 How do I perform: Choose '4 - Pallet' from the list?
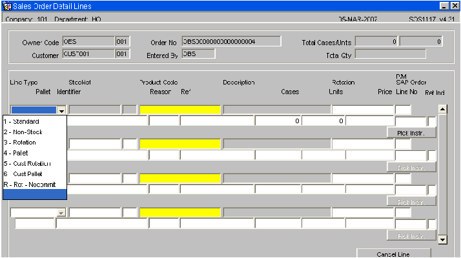pyautogui.click(x=35, y=153)
